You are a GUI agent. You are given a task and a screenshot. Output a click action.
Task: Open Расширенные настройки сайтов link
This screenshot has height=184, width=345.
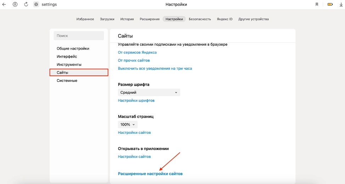click(x=150, y=174)
